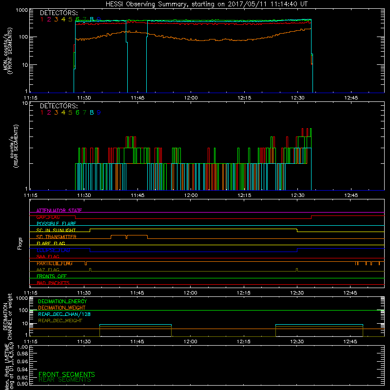Click the 0.90 tick on the livetime axis

22,384
